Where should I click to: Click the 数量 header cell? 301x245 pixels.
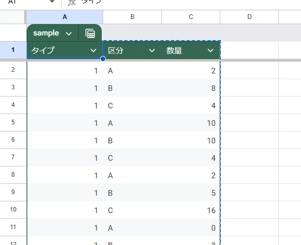(191, 50)
